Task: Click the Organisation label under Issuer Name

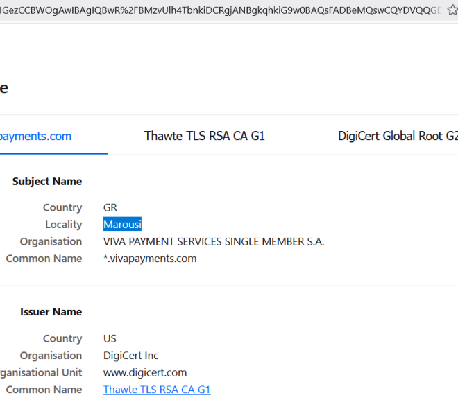Action: point(51,356)
